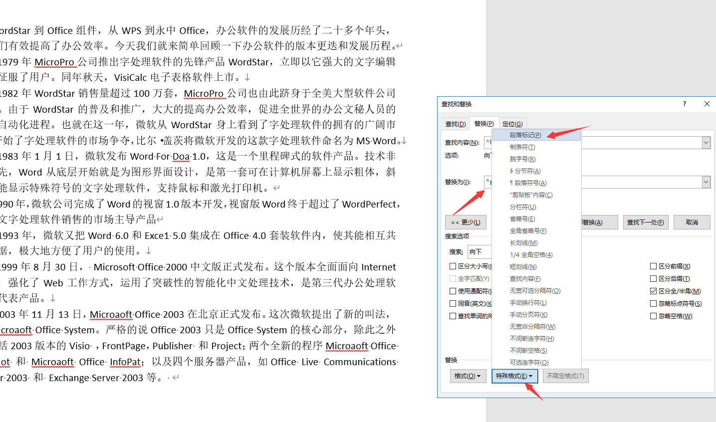Pick 手动换行符(L) from the menu
Image resolution: width=716 pixels, height=422 pixels.
pos(536,303)
